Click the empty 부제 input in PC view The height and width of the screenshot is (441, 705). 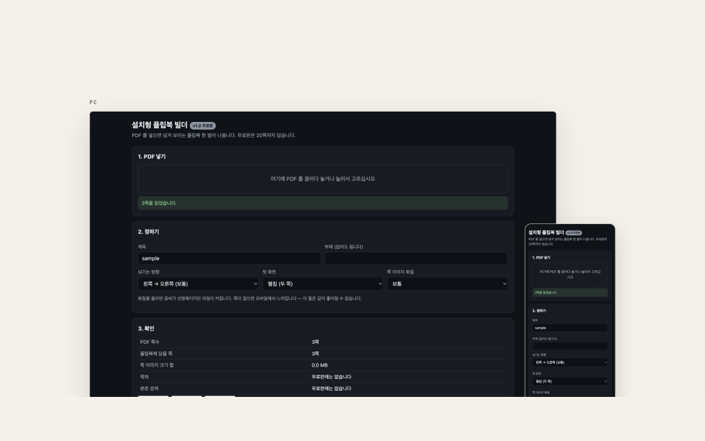click(416, 258)
